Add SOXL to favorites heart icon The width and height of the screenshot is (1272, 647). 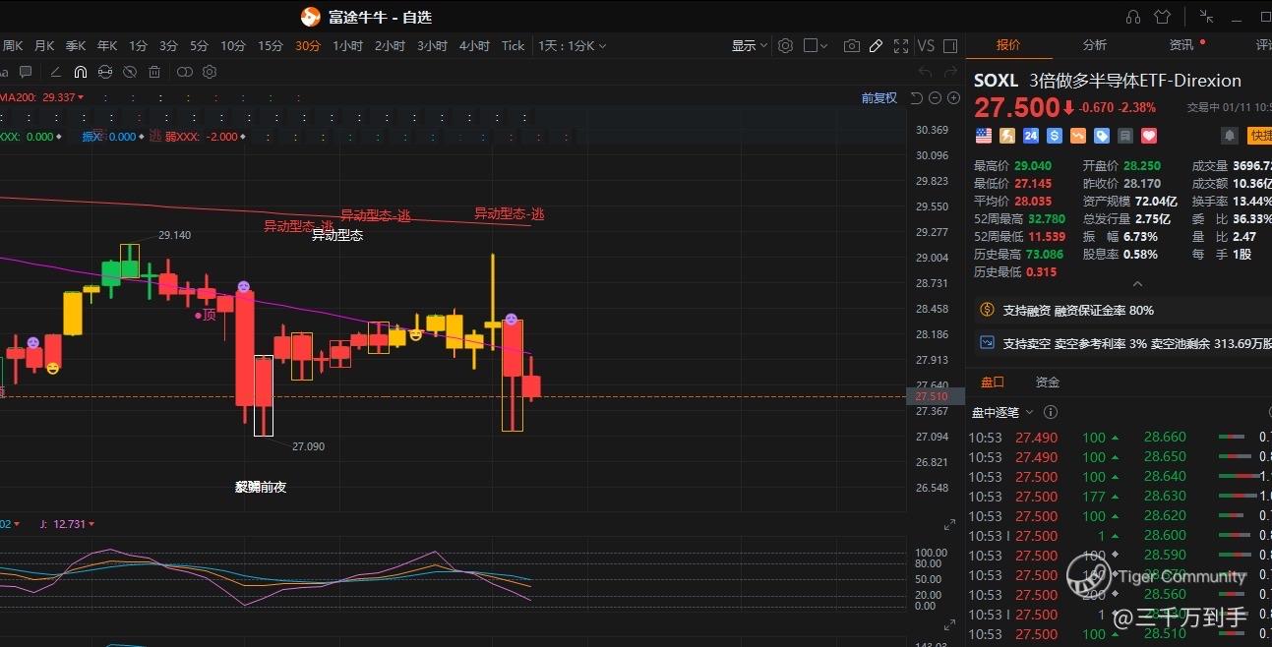pyautogui.click(x=1149, y=136)
